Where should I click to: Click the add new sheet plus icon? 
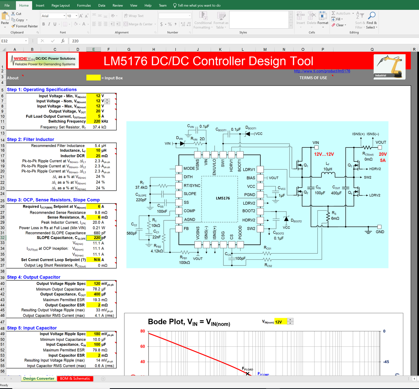click(103, 379)
